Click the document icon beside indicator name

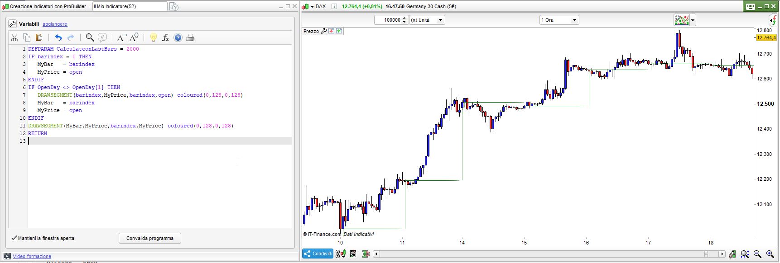(x=174, y=6)
